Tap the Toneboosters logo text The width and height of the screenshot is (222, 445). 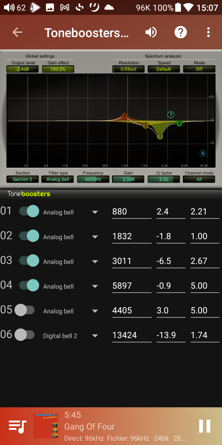coord(29,194)
